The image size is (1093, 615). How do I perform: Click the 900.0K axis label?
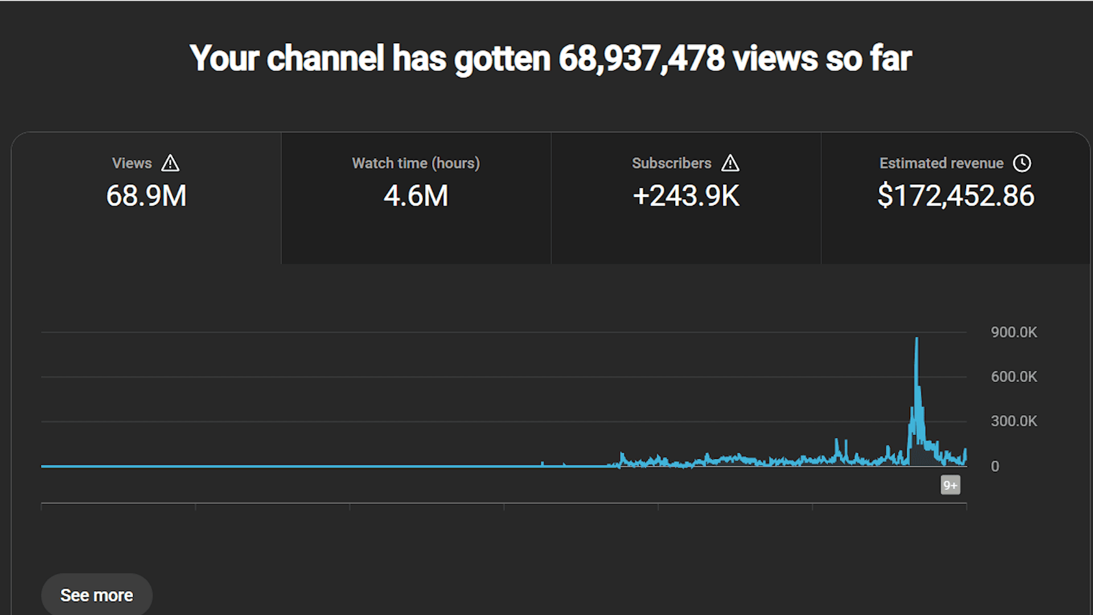[1014, 332]
